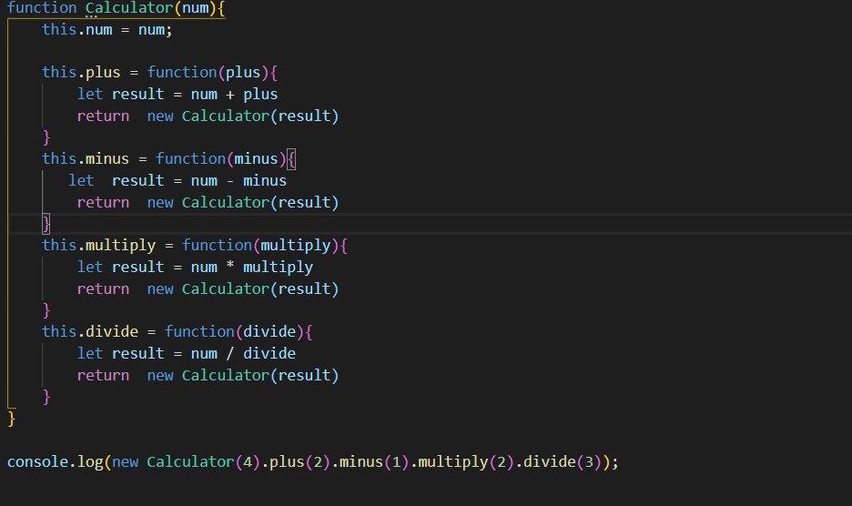Click '.minus(1)' call in console.log line
Viewport: 852px width, 506px height.
point(370,462)
